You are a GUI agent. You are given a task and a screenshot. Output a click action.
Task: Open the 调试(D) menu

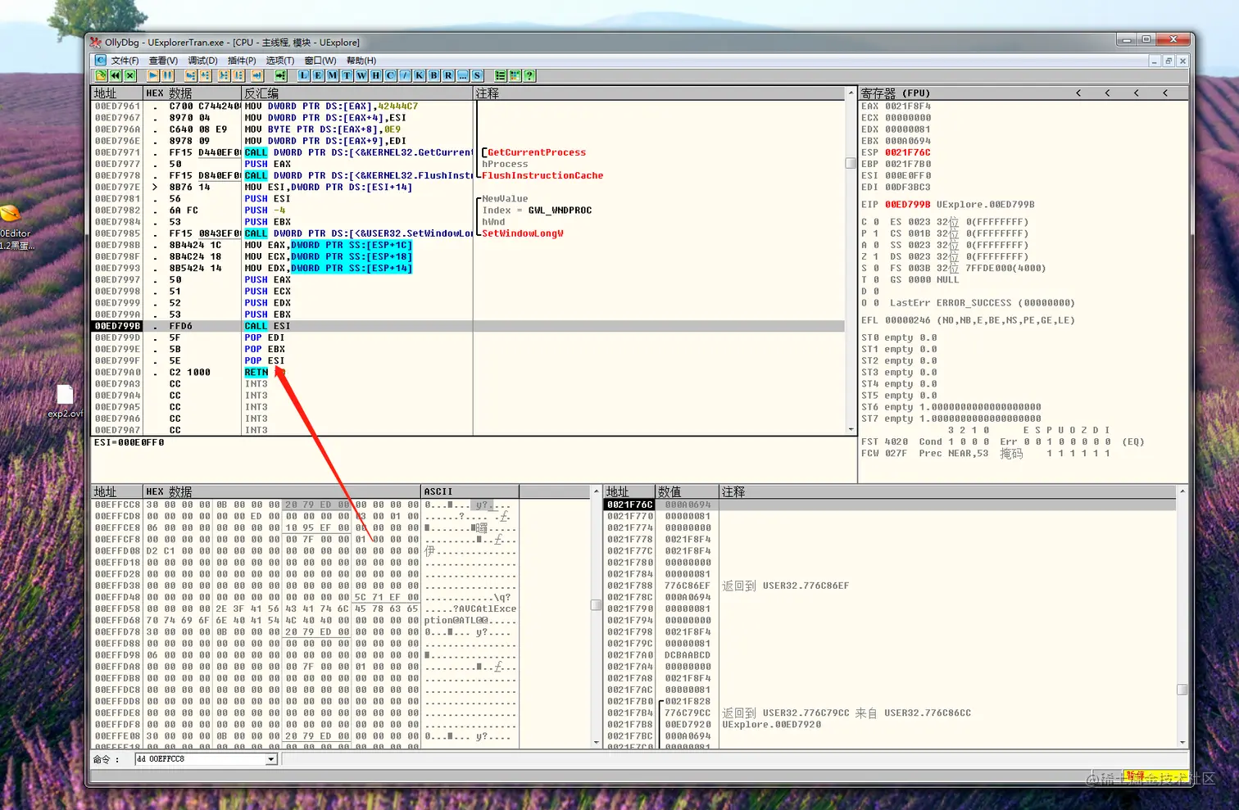(x=202, y=61)
